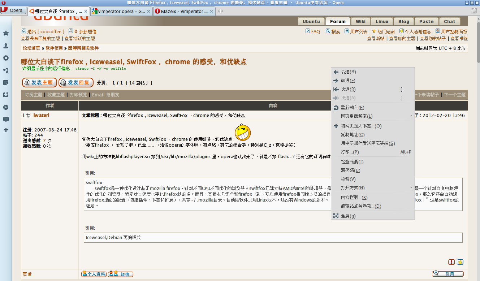Click the new tab plus button

pyautogui.click(x=220, y=11)
